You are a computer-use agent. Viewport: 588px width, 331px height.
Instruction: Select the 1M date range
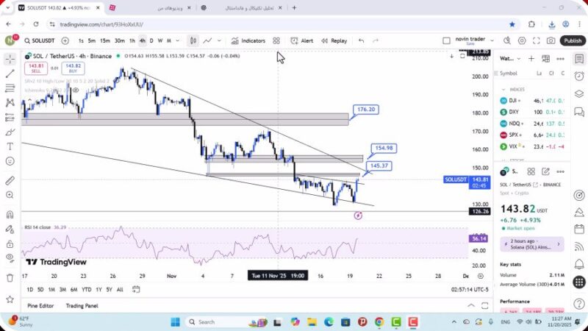coord(51,289)
